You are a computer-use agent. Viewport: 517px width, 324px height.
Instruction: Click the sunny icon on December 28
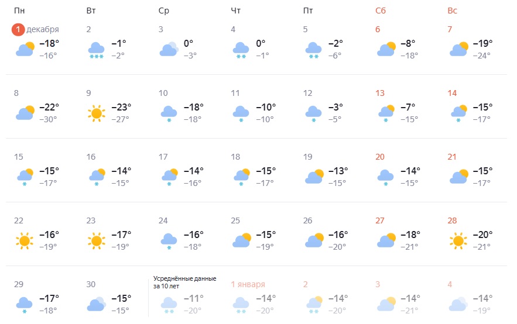pos(458,240)
